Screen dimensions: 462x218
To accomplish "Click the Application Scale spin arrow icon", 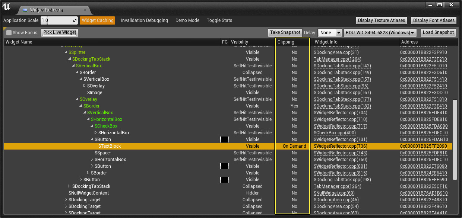I will [75, 21].
